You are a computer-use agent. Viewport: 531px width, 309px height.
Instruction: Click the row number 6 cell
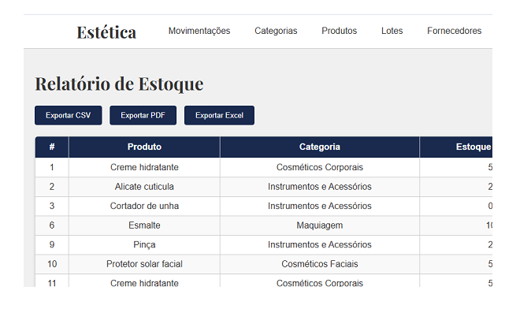click(52, 225)
